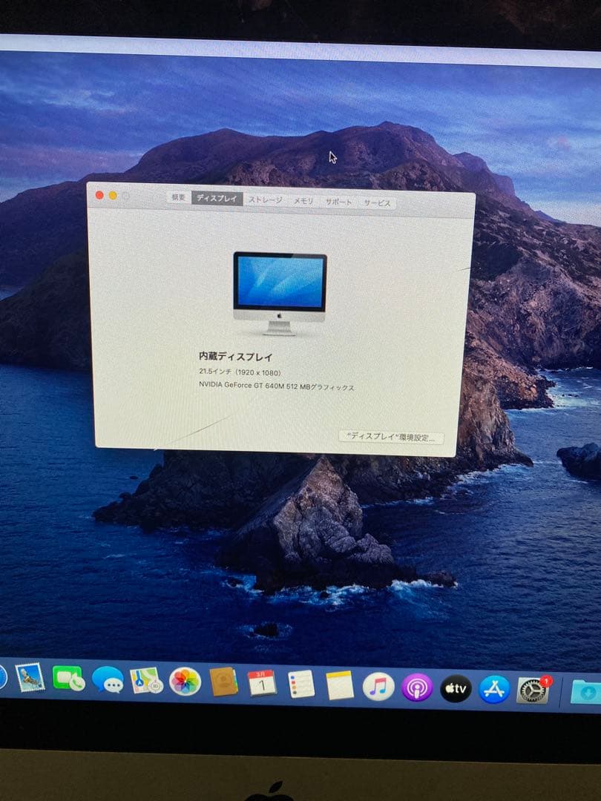Launch the Music app
601x801 pixels.
coord(379,688)
